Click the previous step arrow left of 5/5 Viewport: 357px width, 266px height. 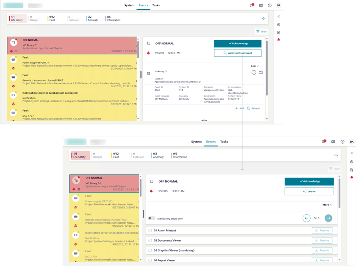[307, 218]
